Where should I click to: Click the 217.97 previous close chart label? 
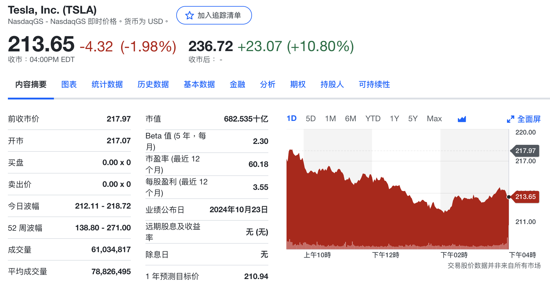[525, 151]
